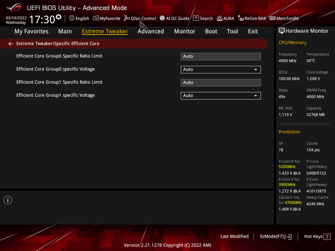Click the ROG logo in the header
Viewport: 335px width, 251px height.
[x=14, y=8]
